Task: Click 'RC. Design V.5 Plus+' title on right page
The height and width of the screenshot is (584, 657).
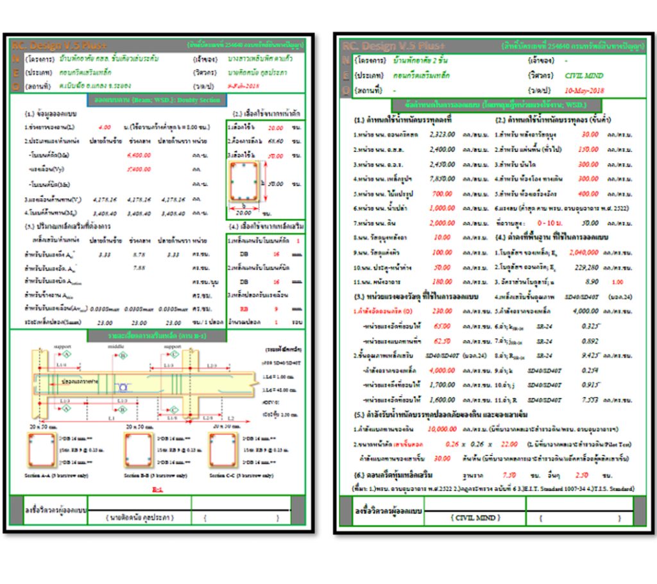Action: pos(393,46)
